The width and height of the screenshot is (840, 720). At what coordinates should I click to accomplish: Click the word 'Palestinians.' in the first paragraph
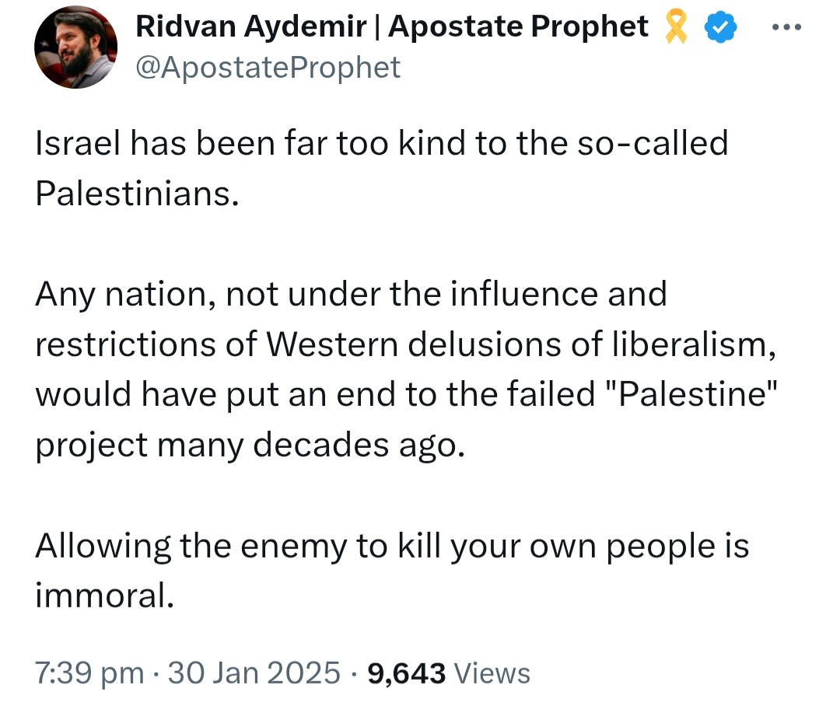tap(137, 193)
